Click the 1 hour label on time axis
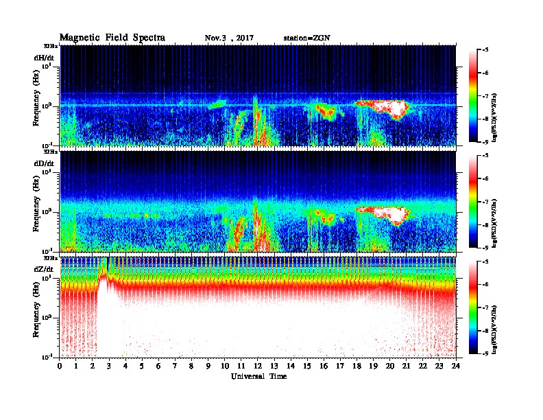The image size is (543, 420). [x=76, y=366]
